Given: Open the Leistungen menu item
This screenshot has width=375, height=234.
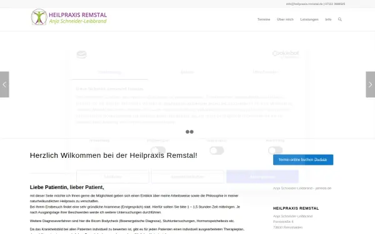Looking at the screenshot, I should (x=309, y=19).
